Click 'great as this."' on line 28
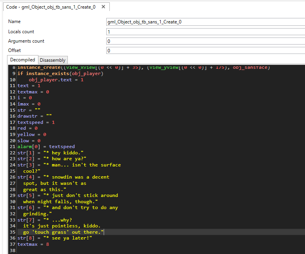Viewport: 305px width, 254px height. pos(45,190)
